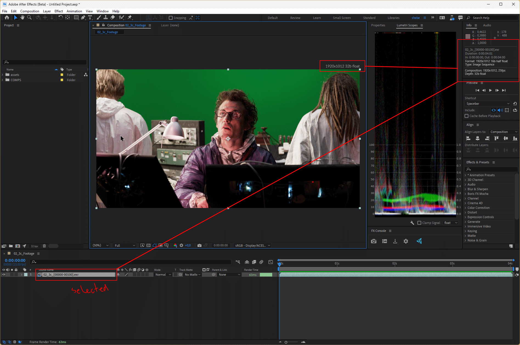This screenshot has height=345, width=520.
Task: Toggle transparency grid in composition viewer
Action: click(x=148, y=246)
